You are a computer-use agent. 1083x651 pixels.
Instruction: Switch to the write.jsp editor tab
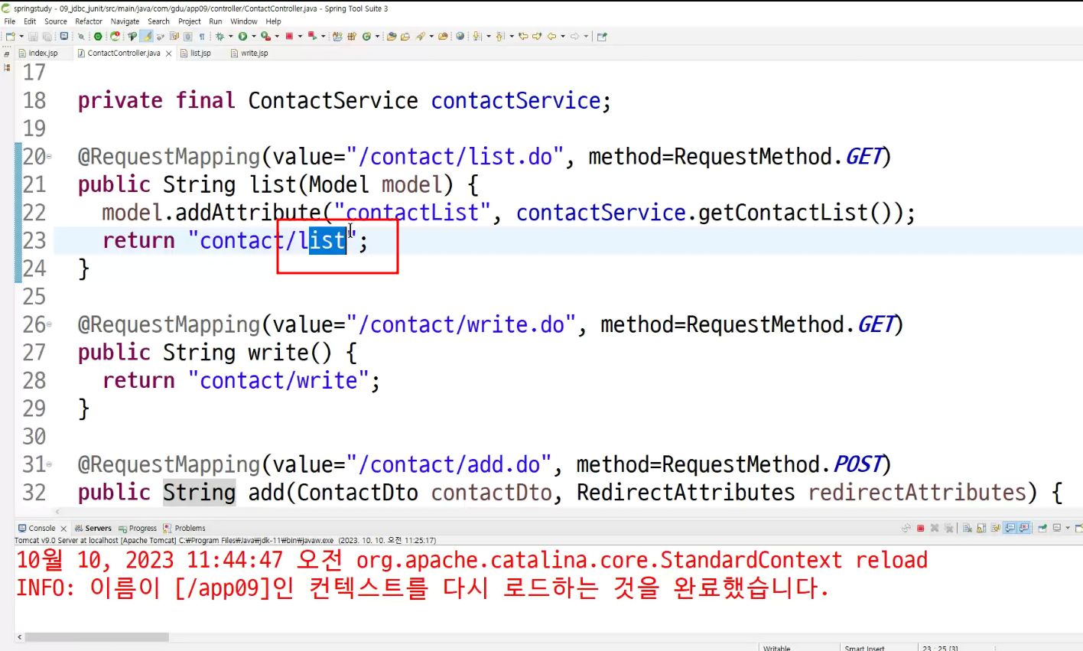tap(250, 53)
